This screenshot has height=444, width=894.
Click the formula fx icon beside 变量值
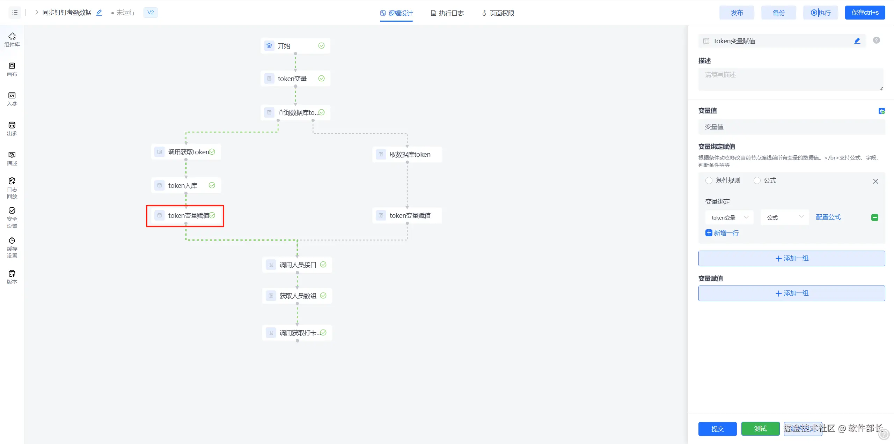pyautogui.click(x=881, y=111)
